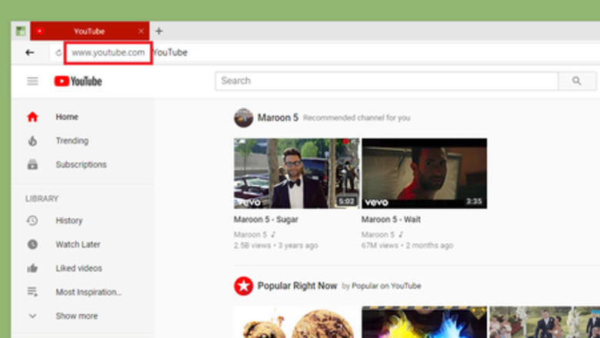Viewport: 600px width, 338px height.
Task: Click the wedding video thumbnail
Action: tap(545, 322)
